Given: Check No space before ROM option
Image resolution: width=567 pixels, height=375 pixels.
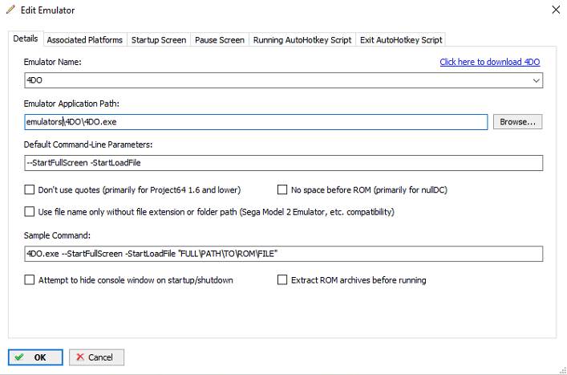Looking at the screenshot, I should (282, 190).
